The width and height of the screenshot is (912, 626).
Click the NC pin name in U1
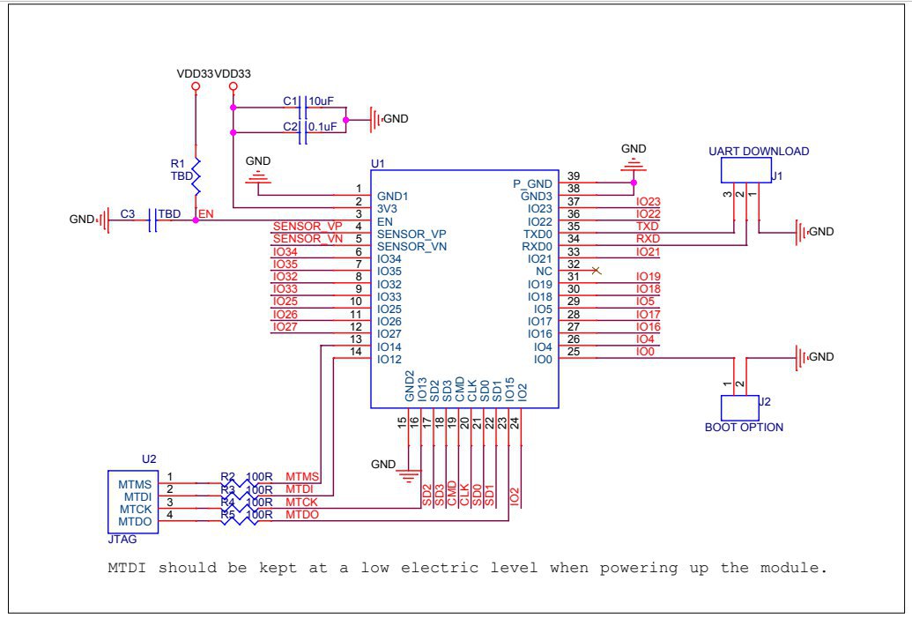click(x=545, y=271)
